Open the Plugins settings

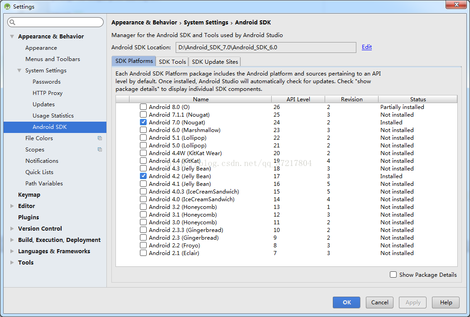click(29, 218)
